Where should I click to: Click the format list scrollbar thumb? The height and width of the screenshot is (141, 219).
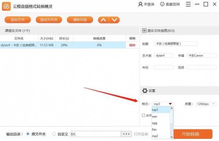click(x=172, y=117)
